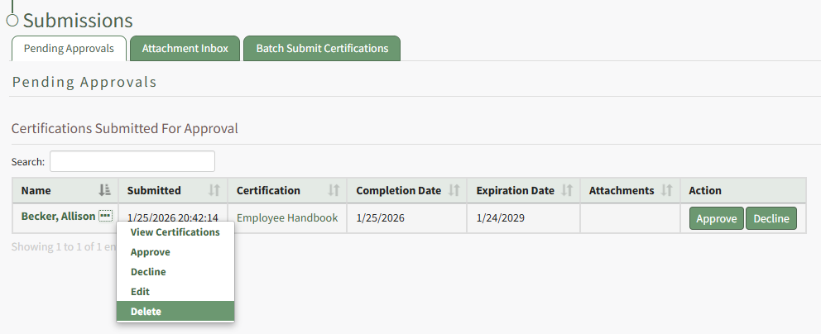Click Completion Date sort arrows
Image resolution: width=821 pixels, height=334 pixels.
click(x=454, y=190)
